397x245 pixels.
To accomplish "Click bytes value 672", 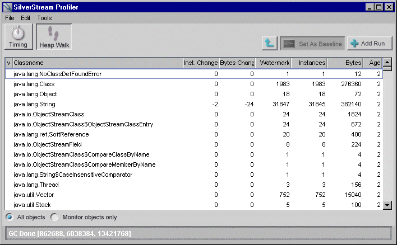I will 356,124.
